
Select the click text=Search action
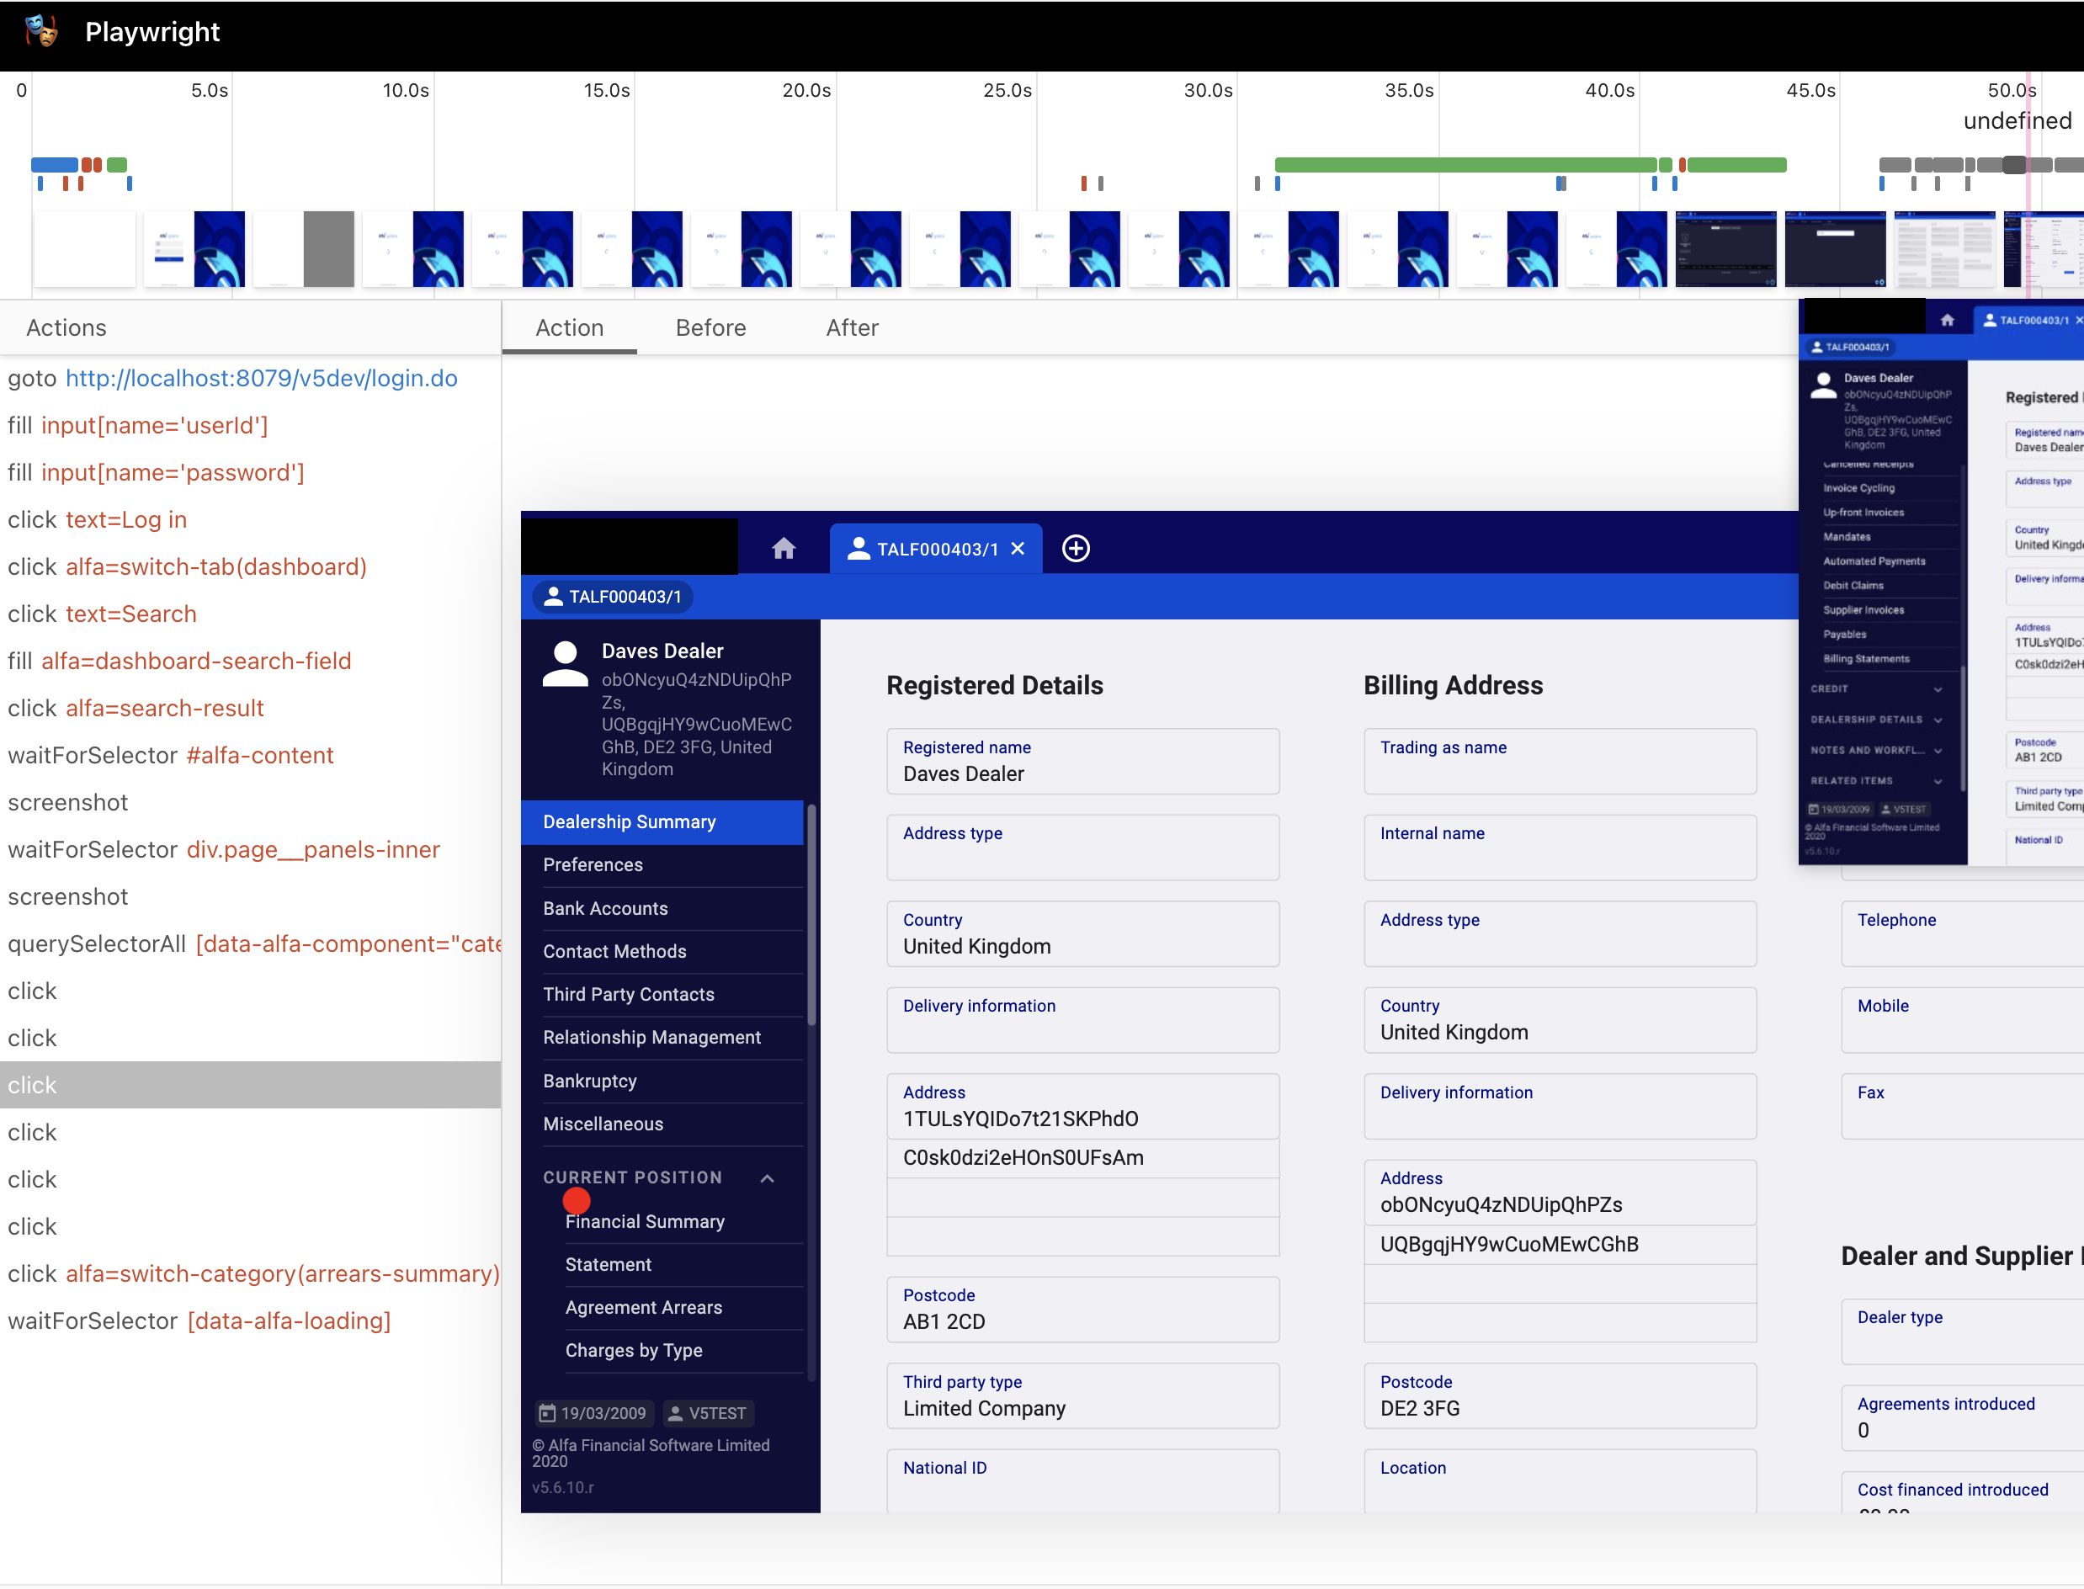pos(250,614)
